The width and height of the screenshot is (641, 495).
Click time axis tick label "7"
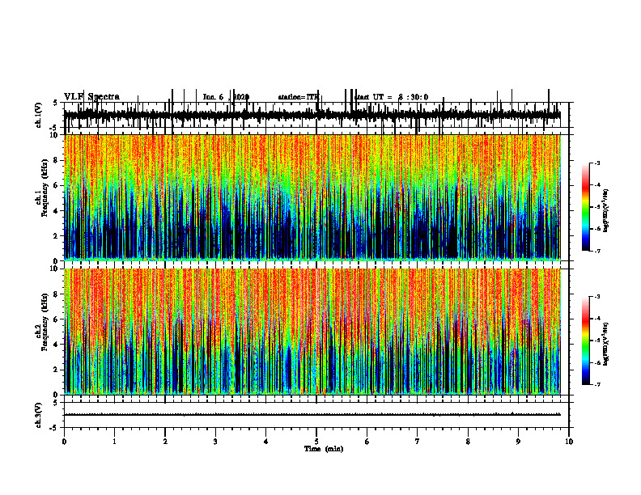[418, 442]
